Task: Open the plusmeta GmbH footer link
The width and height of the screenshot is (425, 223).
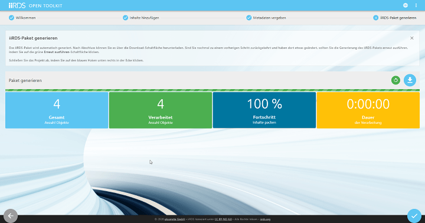Action: pos(175,219)
